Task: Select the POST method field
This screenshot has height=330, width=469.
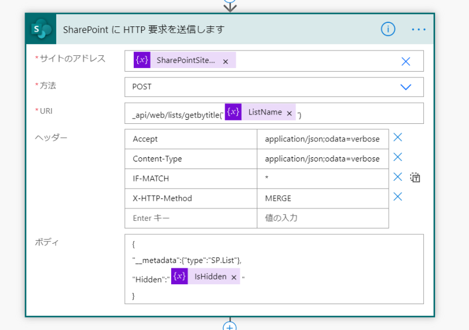Action: click(274, 87)
